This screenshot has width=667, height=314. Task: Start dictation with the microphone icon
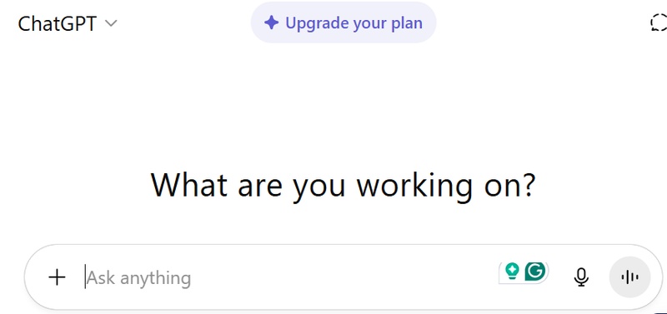tap(581, 277)
